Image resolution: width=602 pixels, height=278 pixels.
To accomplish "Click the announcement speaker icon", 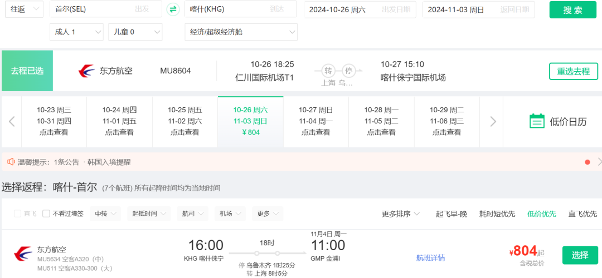I will [x=11, y=162].
